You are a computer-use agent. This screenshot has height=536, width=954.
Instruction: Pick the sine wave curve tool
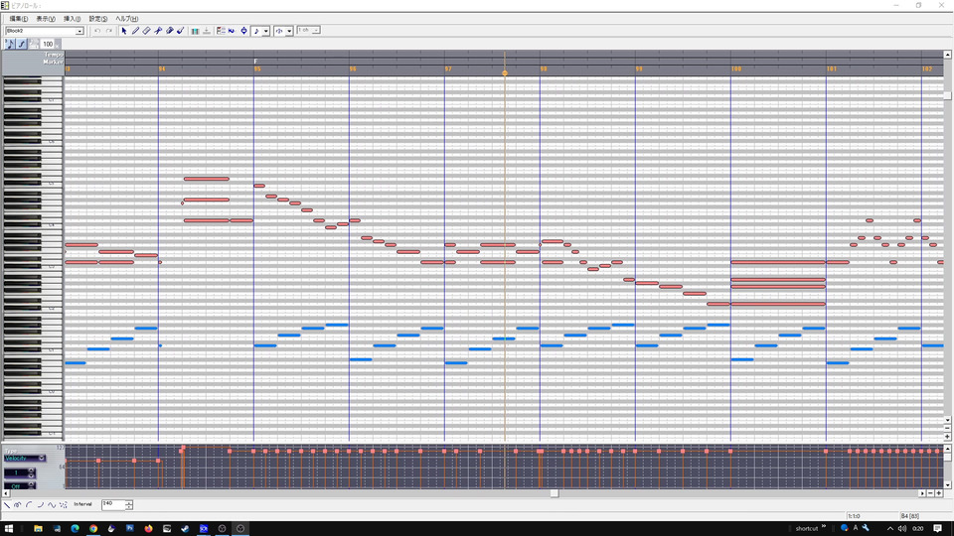tap(52, 505)
